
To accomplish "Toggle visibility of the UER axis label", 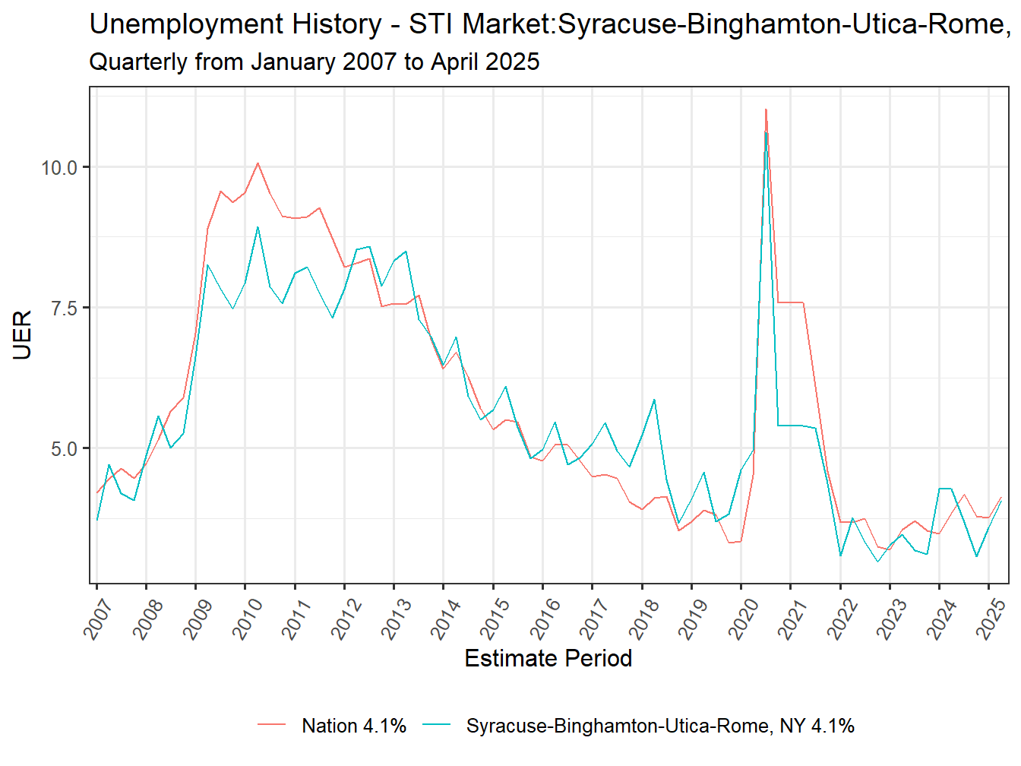I will click(22, 334).
